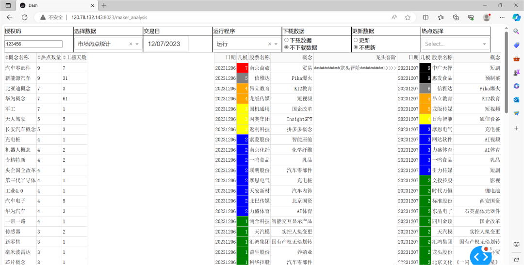Click the black 9 cell for 中广天择
Image resolution: width=524 pixels, height=265 pixels.
click(x=425, y=68)
